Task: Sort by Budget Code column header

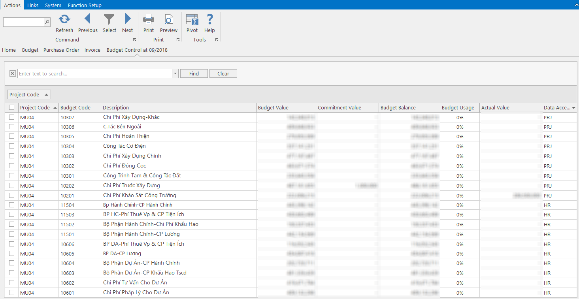Action: 80,107
